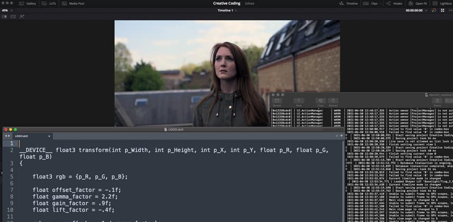Viewport: 453px width, 222px height.
Task: Toggle highlight mode viewer icon
Action: 22,16
